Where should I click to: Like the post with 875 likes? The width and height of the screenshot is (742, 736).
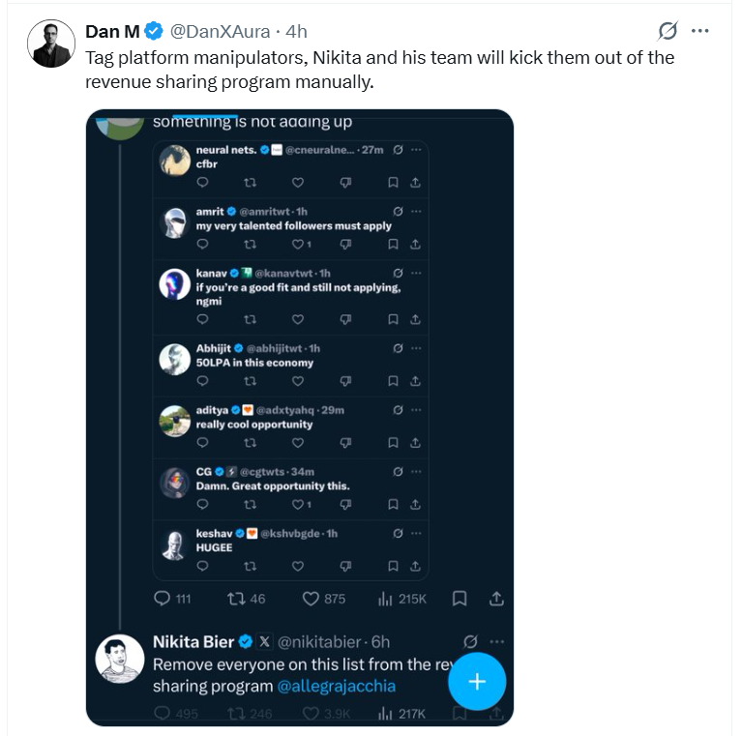(x=312, y=599)
